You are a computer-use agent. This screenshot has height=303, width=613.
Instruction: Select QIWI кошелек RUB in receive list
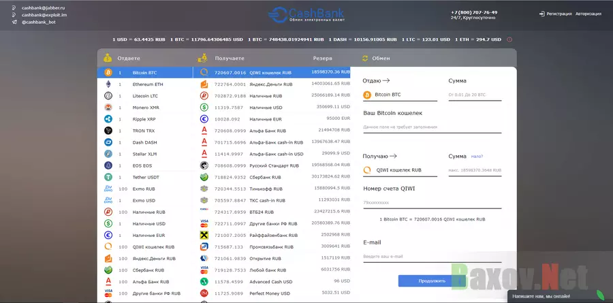click(272, 72)
